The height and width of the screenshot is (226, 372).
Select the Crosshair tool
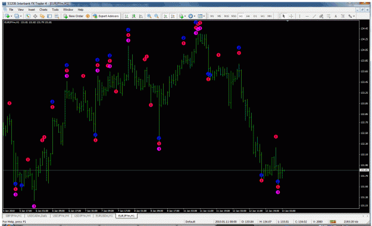point(291,16)
